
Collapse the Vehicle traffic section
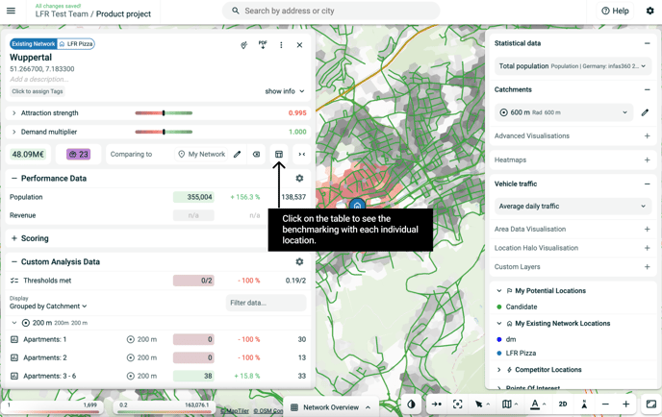647,184
